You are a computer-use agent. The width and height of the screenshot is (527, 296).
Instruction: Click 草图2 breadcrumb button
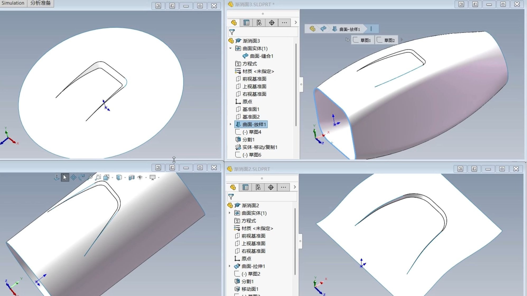386,40
